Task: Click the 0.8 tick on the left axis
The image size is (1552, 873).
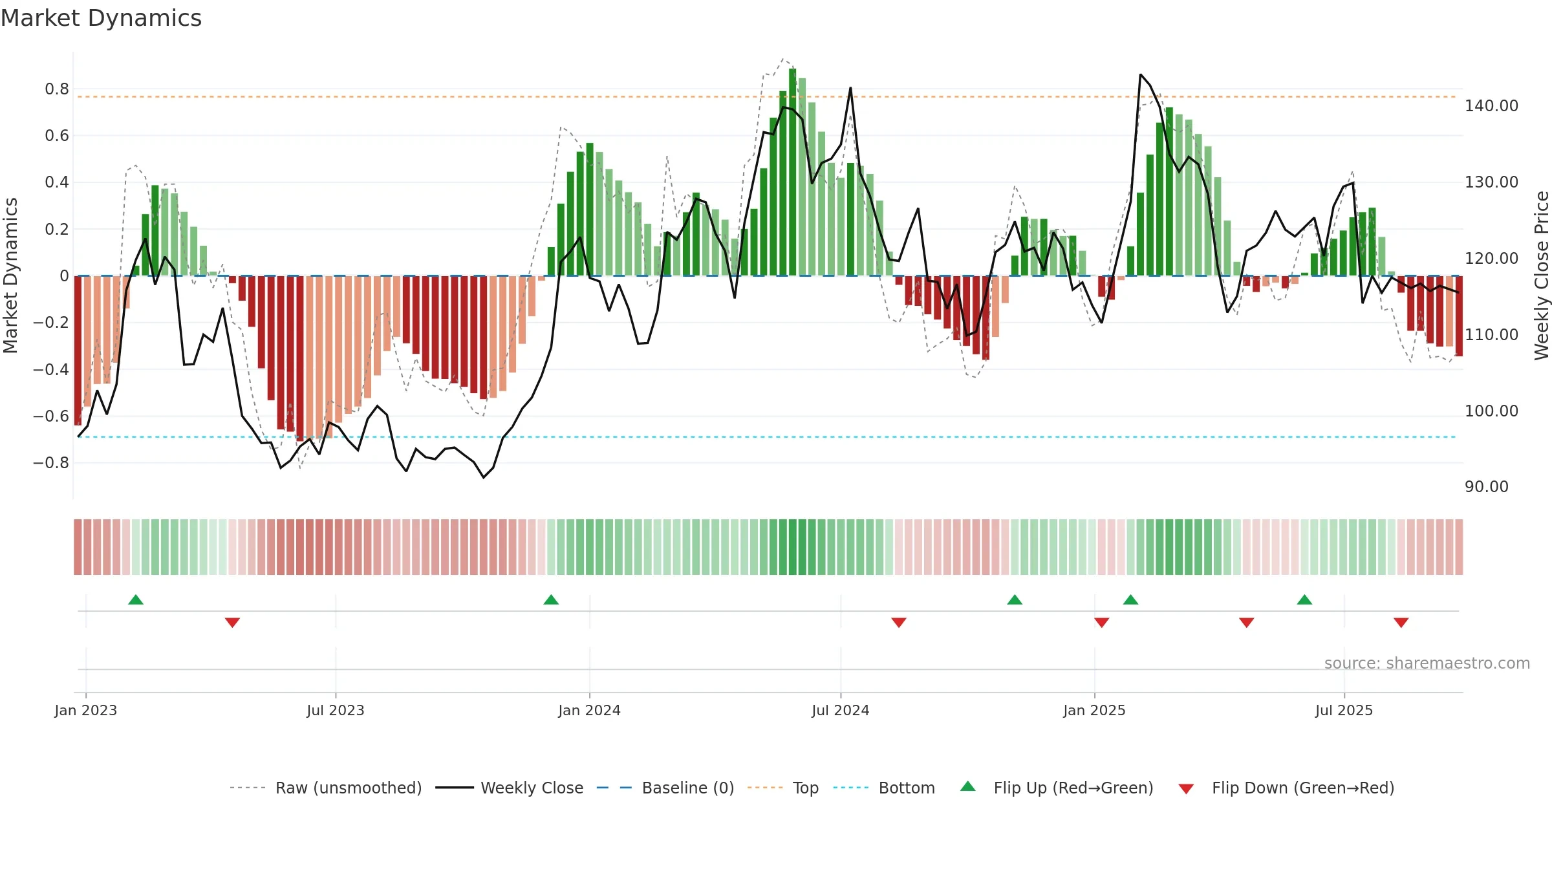Action: click(57, 89)
